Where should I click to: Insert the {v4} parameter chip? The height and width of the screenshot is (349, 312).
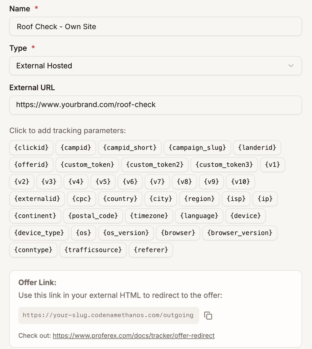tap(76, 181)
